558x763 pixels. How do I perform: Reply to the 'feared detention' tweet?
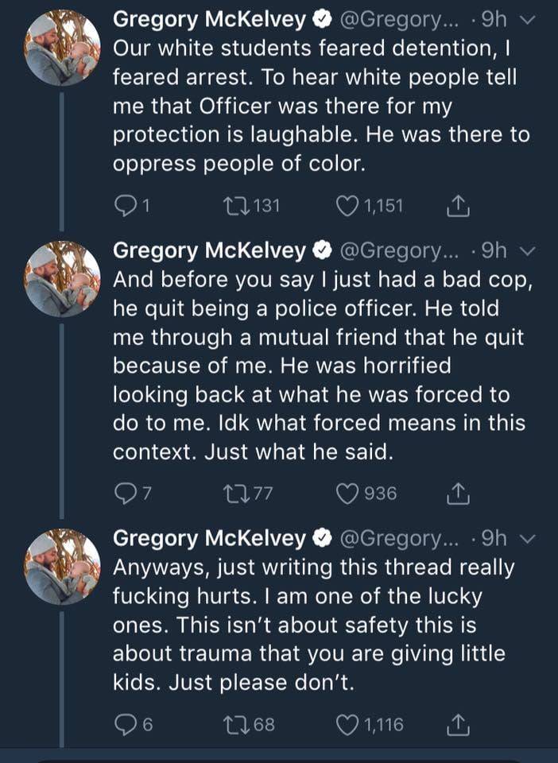pyautogui.click(x=124, y=206)
